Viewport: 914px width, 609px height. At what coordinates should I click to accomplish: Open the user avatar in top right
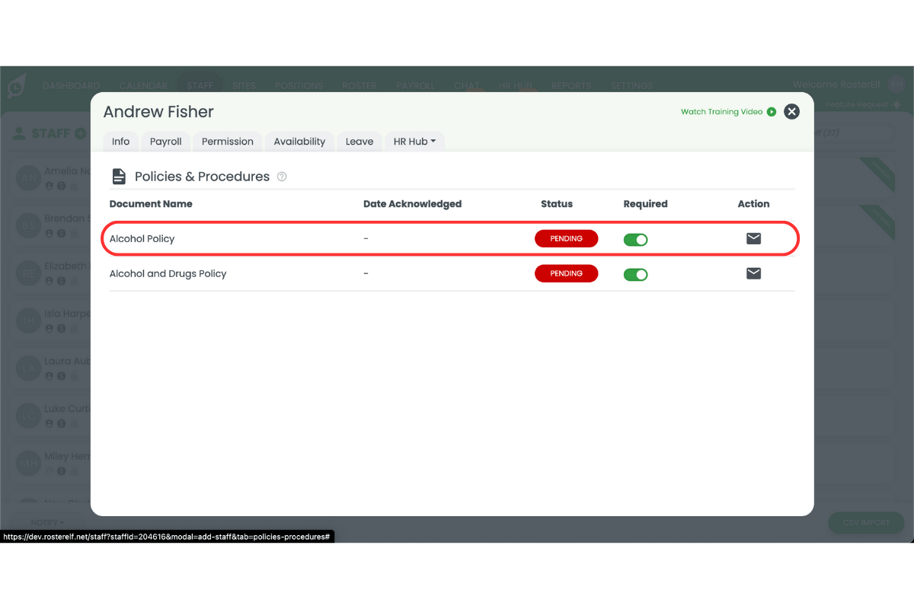coord(896,84)
